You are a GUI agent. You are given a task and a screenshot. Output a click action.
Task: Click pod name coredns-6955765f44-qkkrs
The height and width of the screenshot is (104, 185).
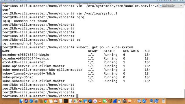click(26, 58)
